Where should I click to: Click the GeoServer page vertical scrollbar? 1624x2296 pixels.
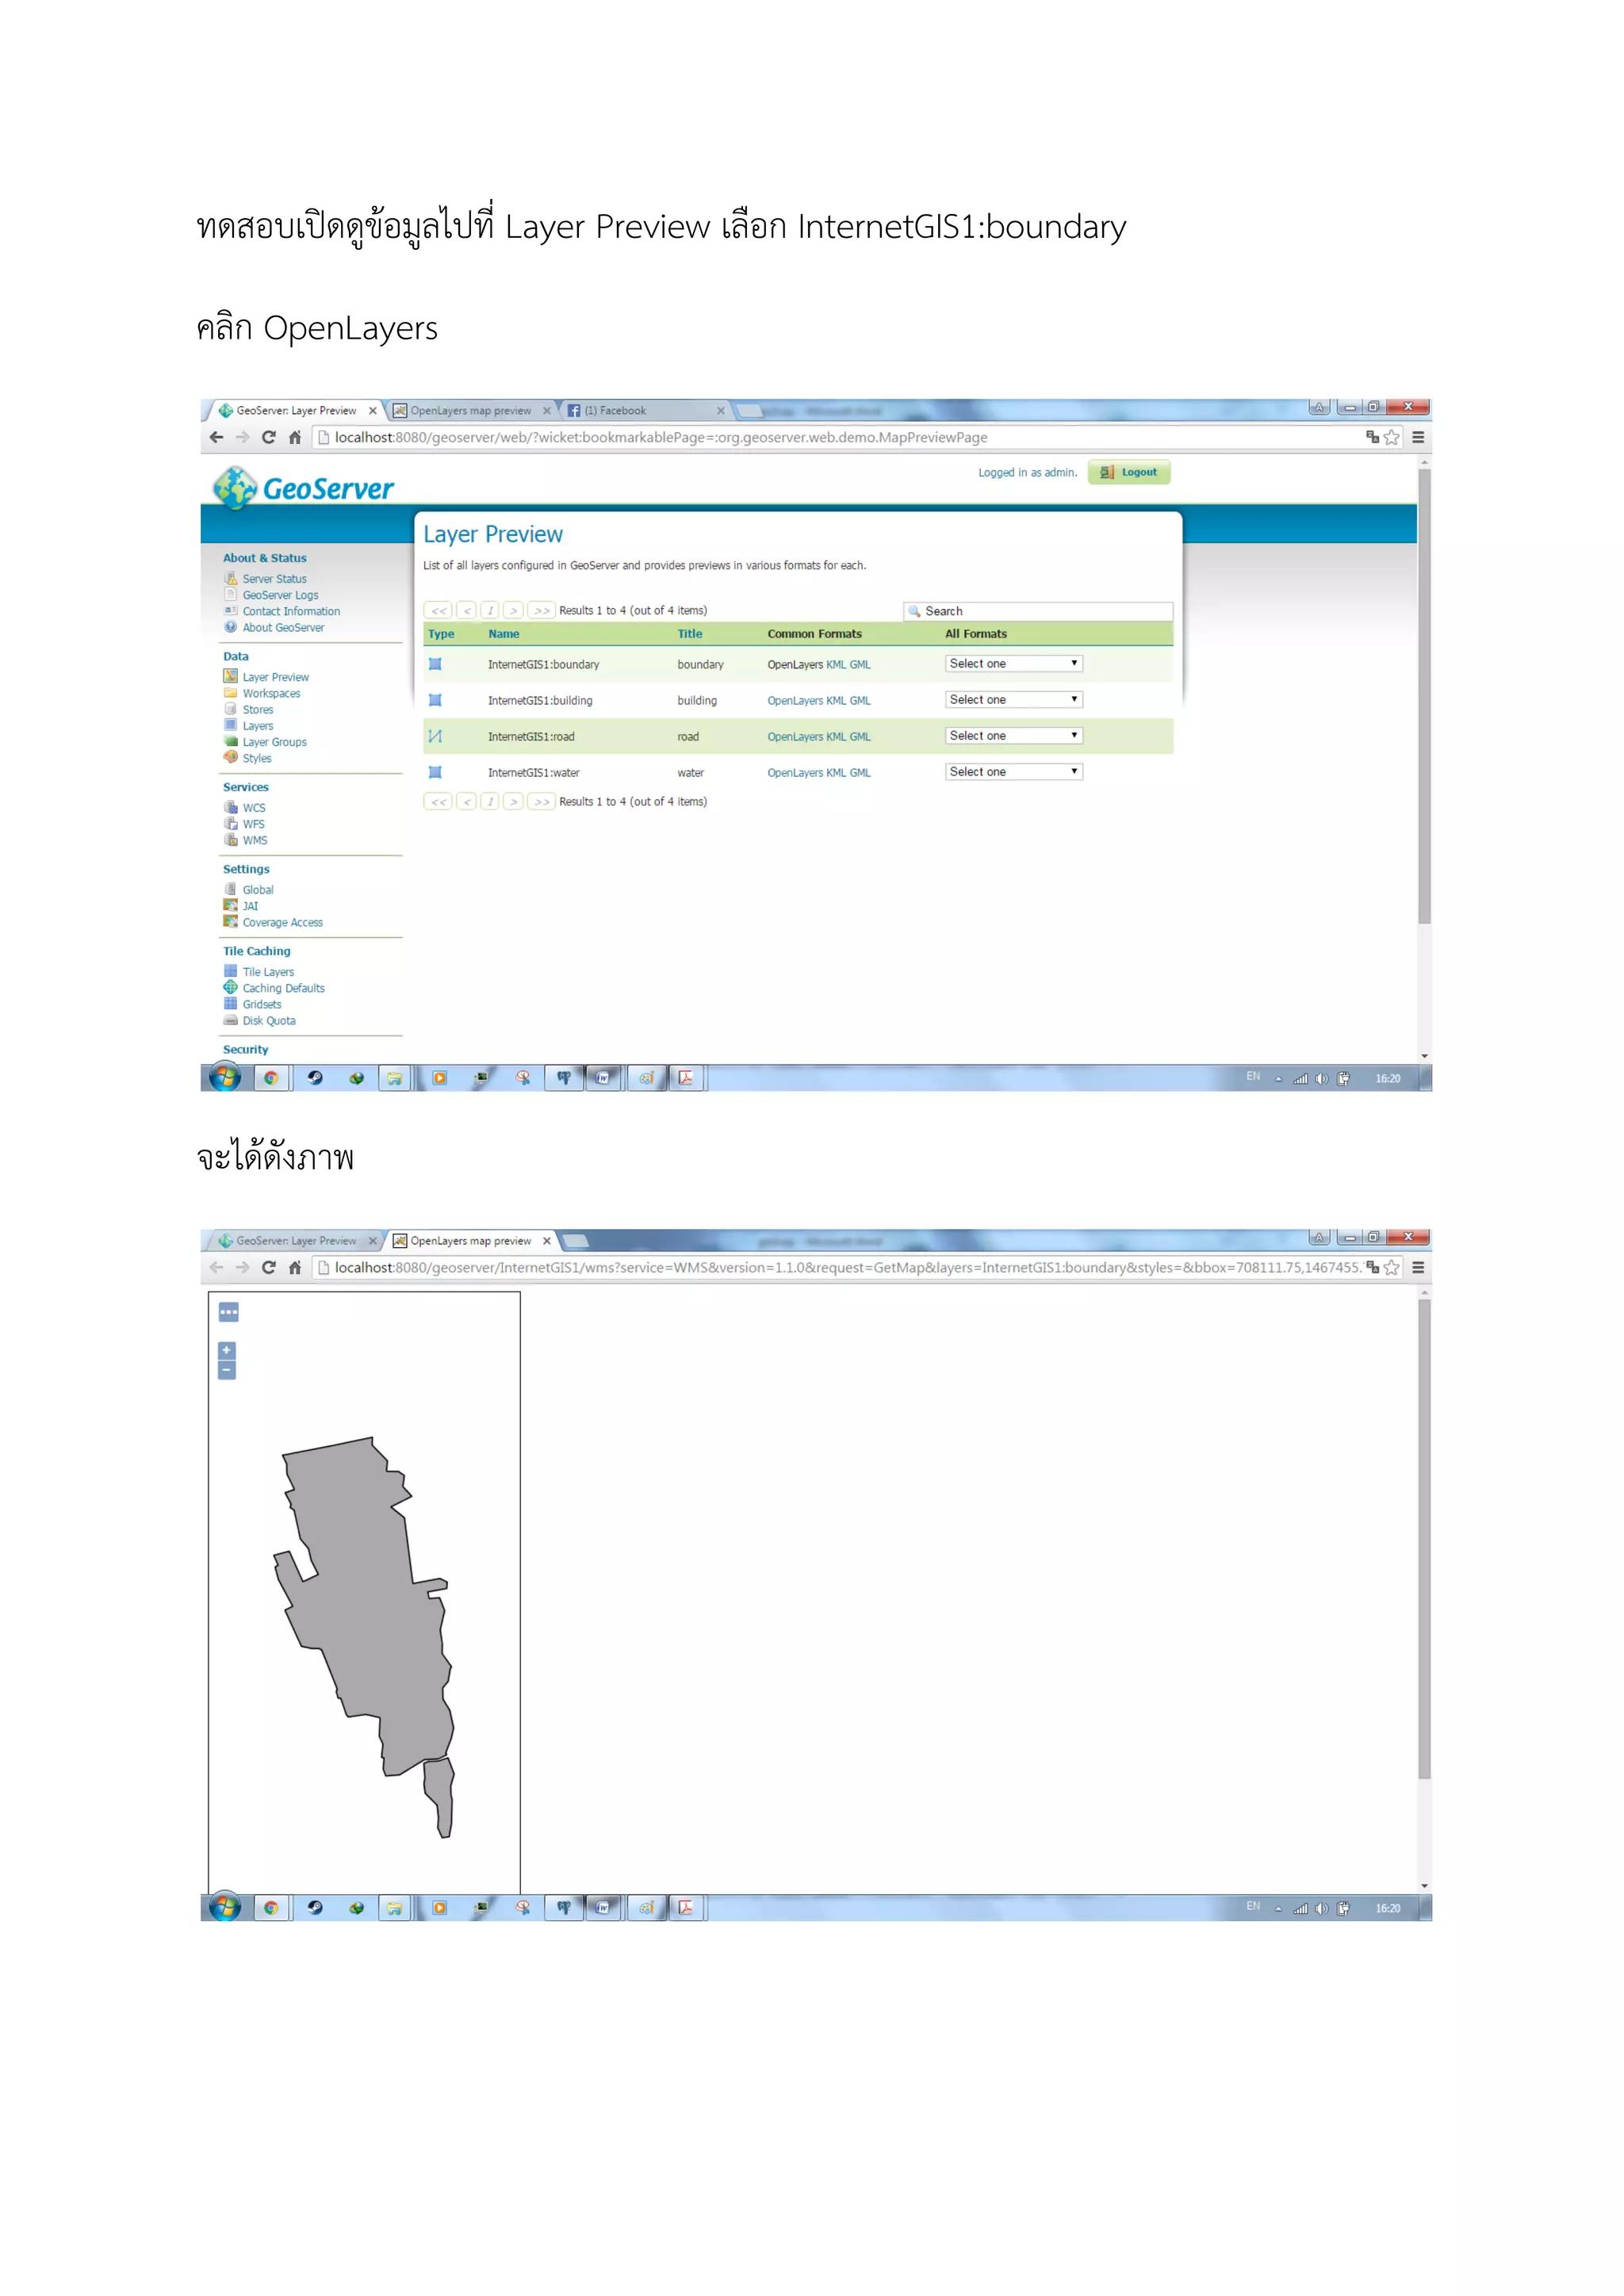1424,696
